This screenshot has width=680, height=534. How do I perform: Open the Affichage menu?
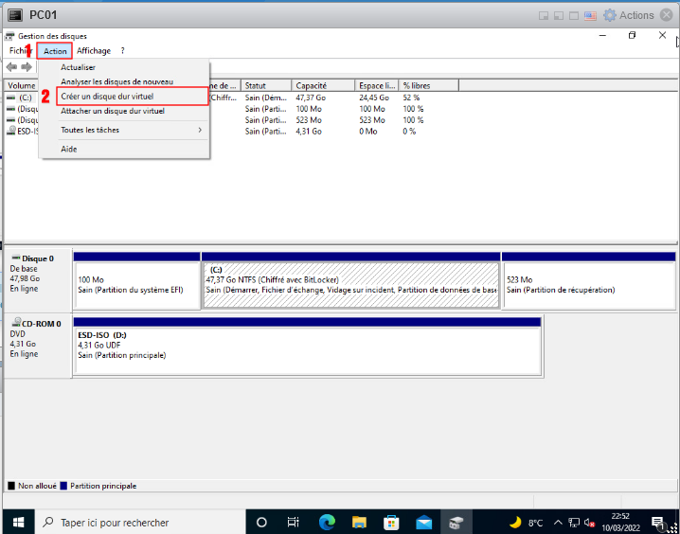click(x=94, y=51)
